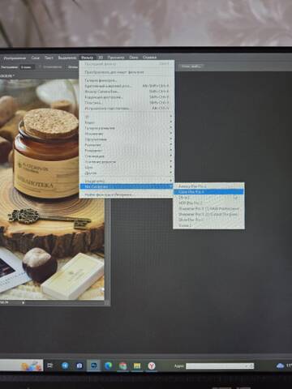The image size is (292, 389).
Task: Launch HDR Efex Pro 2 plugin
Action: pos(208,203)
